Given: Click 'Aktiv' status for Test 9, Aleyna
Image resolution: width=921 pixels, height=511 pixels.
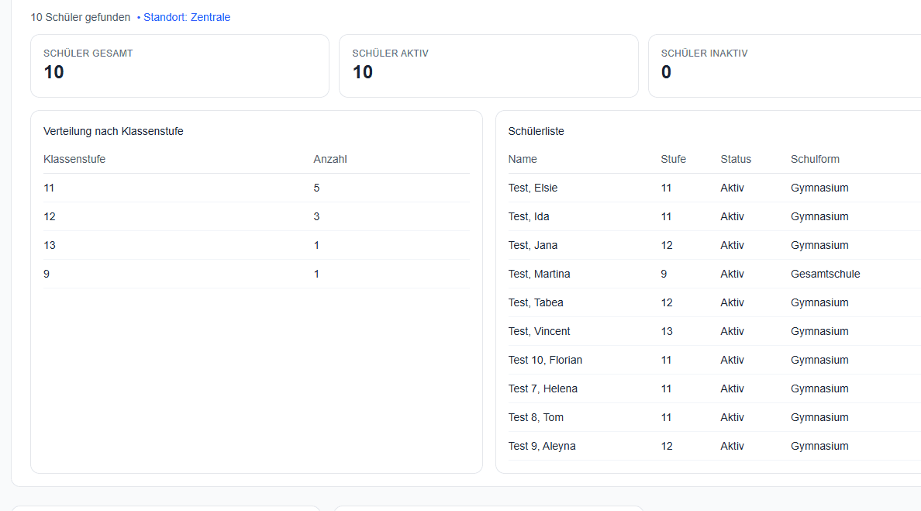Looking at the screenshot, I should (x=733, y=447).
